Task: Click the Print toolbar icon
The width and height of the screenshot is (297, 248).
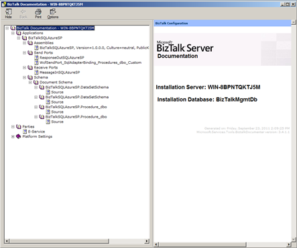Action: (38, 13)
